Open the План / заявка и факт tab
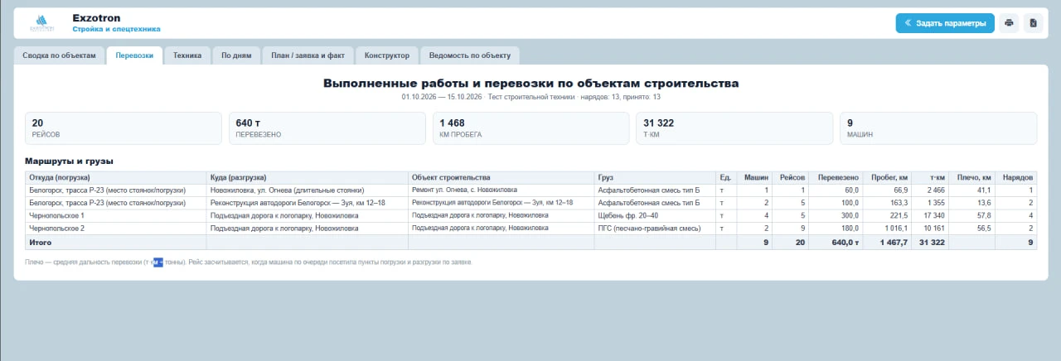 coord(308,55)
